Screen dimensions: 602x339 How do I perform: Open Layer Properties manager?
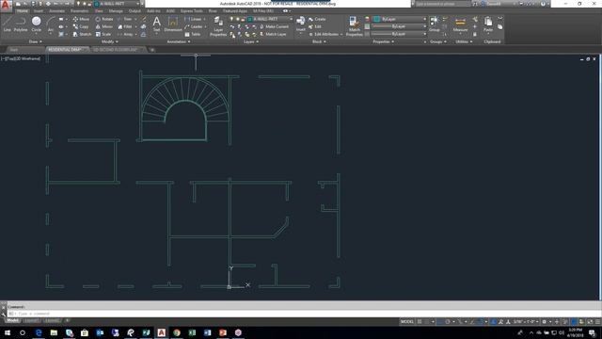[217, 26]
